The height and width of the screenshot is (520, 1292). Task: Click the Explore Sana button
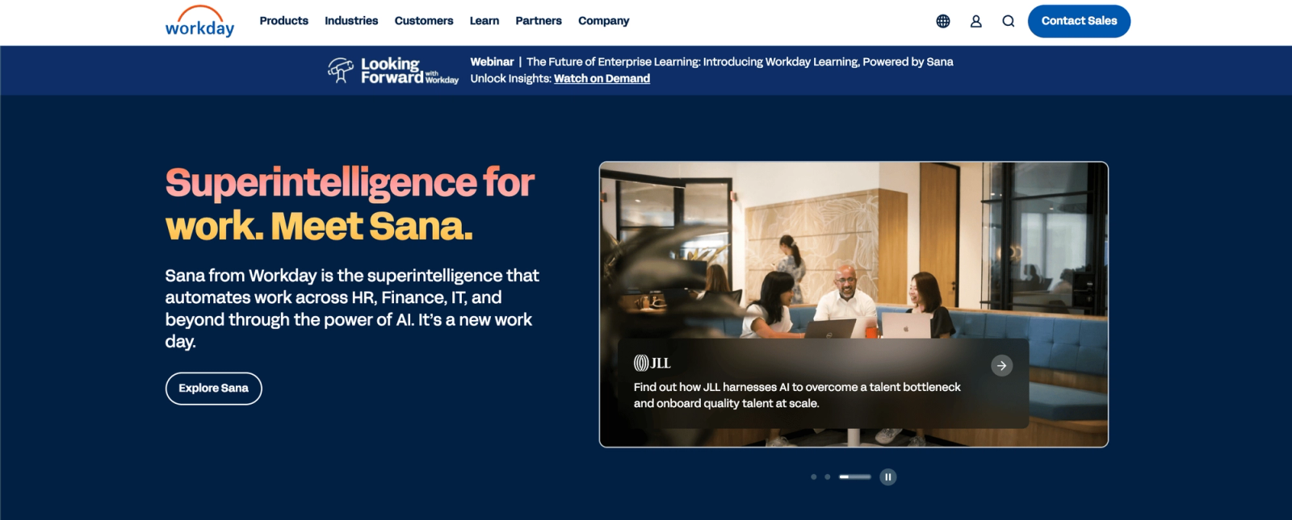[x=213, y=389]
